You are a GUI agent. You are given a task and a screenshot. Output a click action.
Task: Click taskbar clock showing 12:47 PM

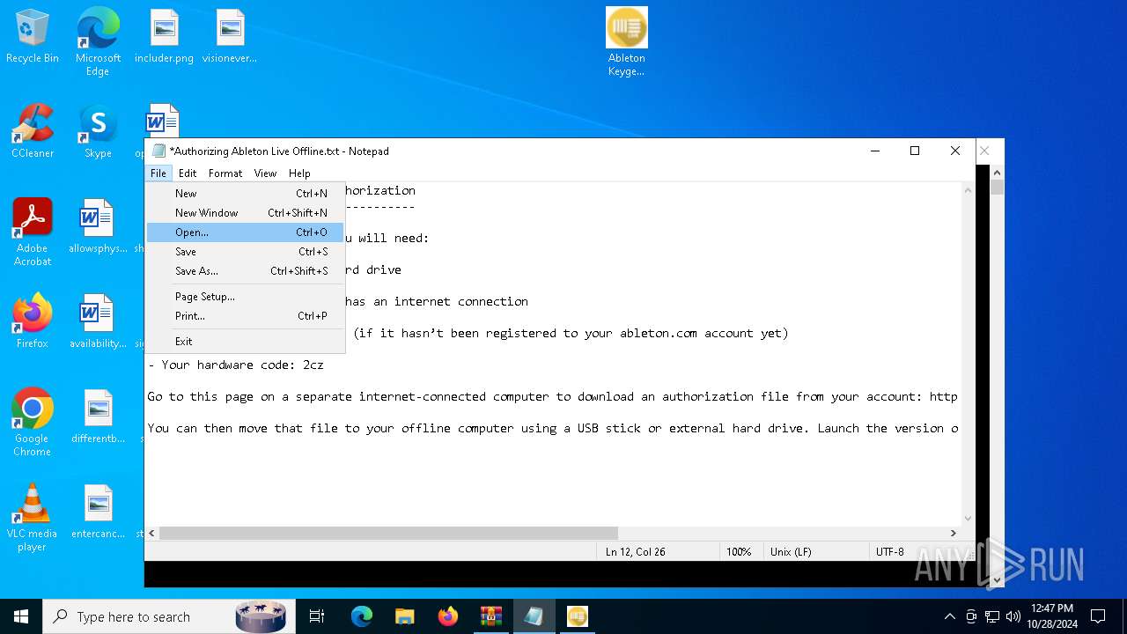tap(1051, 616)
